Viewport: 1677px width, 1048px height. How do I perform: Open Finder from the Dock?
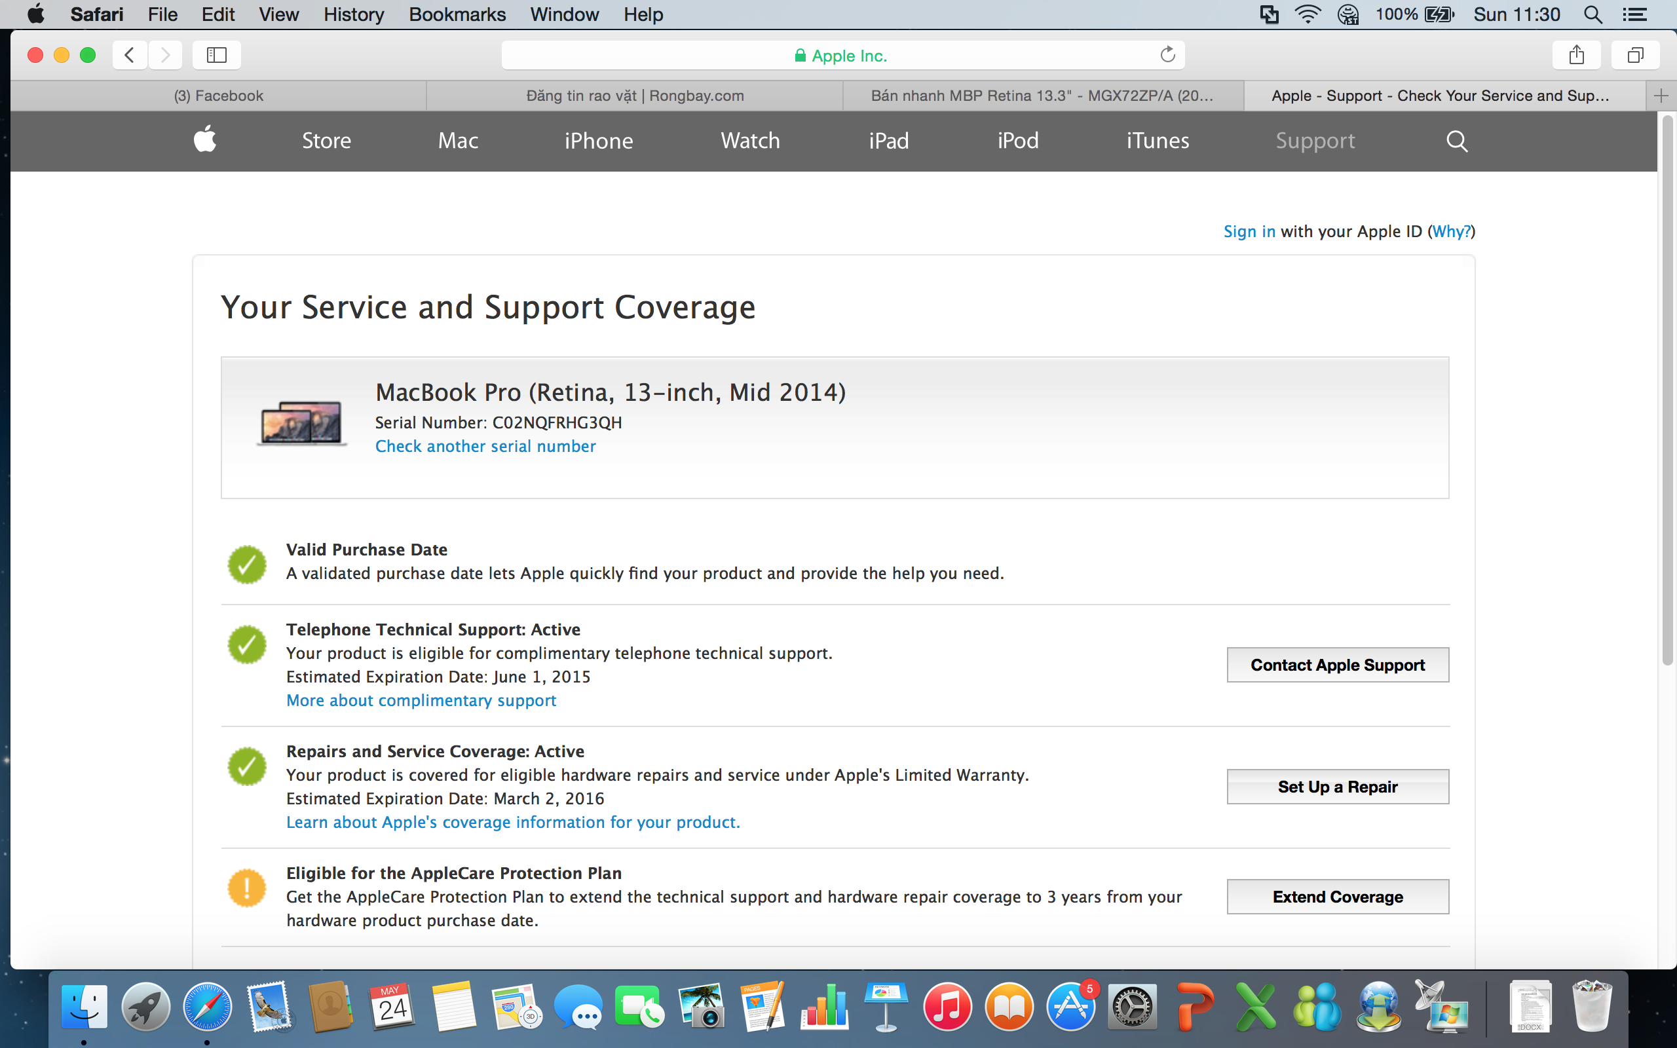point(84,1007)
